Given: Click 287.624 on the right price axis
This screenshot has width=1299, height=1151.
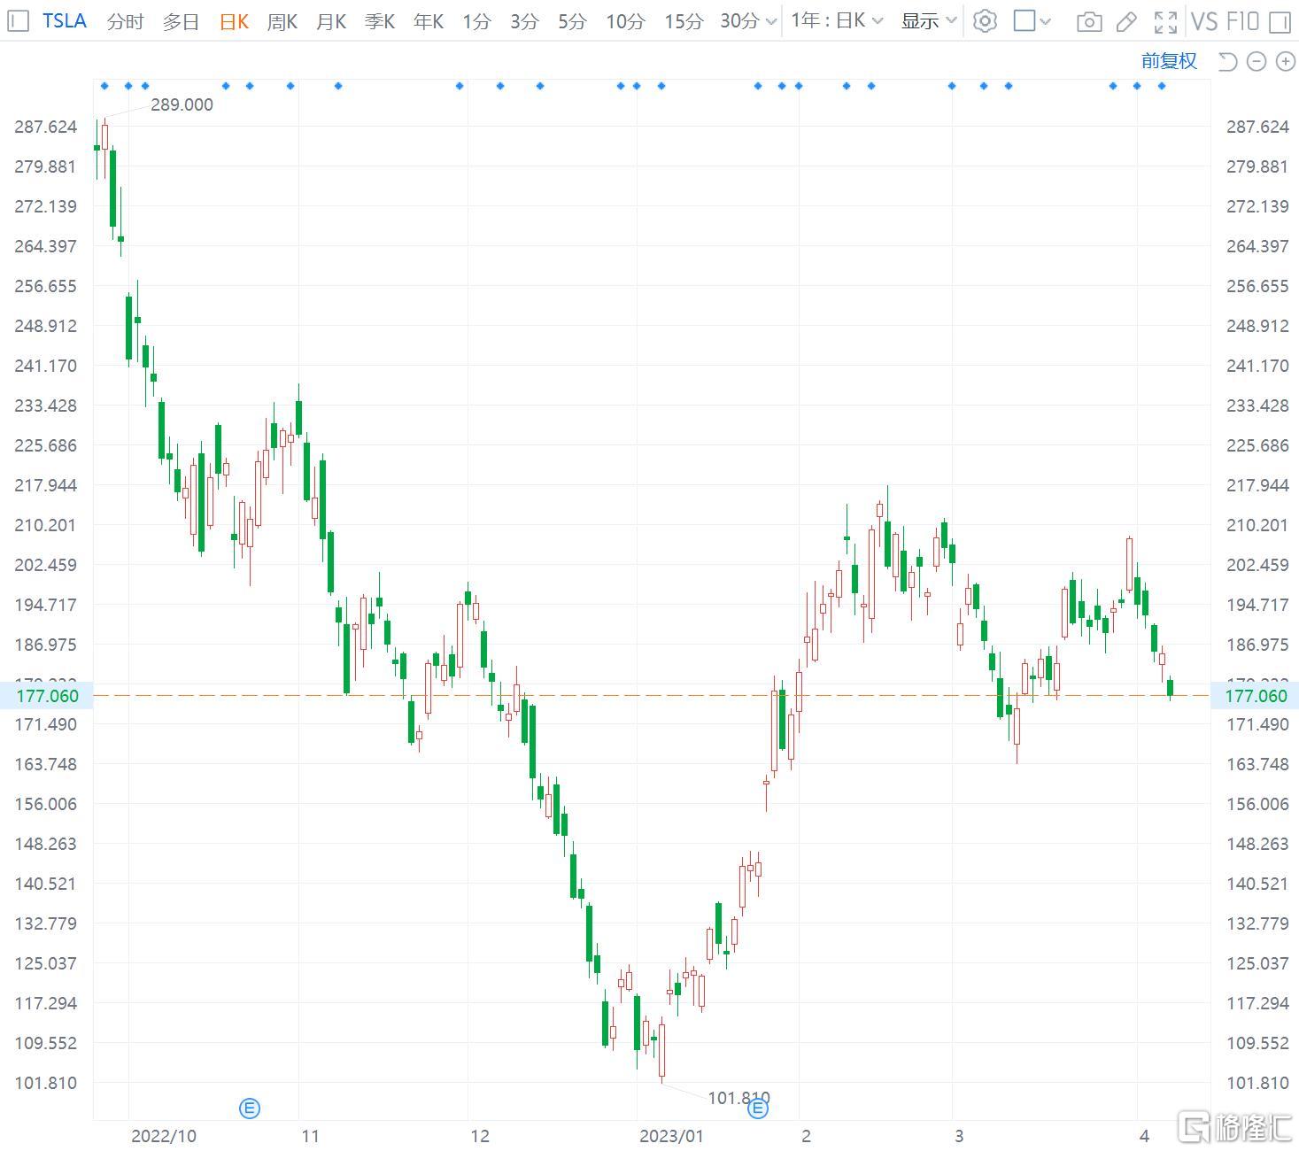Looking at the screenshot, I should pos(1257,127).
